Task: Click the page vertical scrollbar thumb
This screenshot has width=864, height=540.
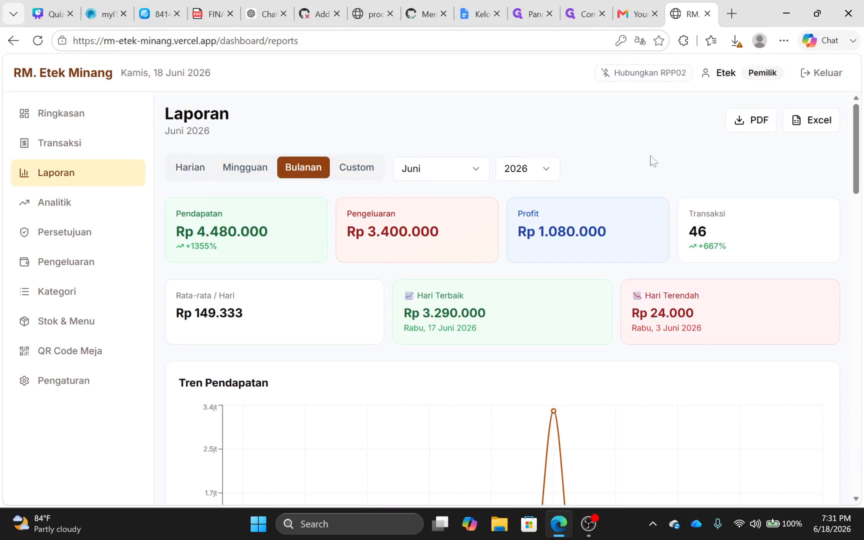Action: [x=855, y=148]
